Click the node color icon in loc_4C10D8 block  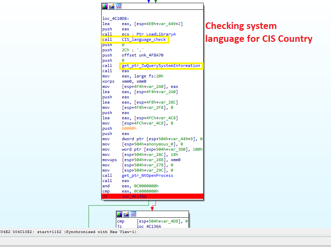pos(105,6)
